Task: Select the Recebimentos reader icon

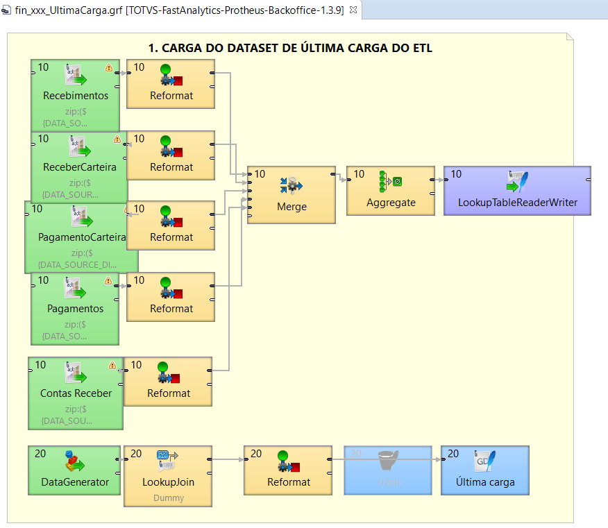Action: [76, 75]
